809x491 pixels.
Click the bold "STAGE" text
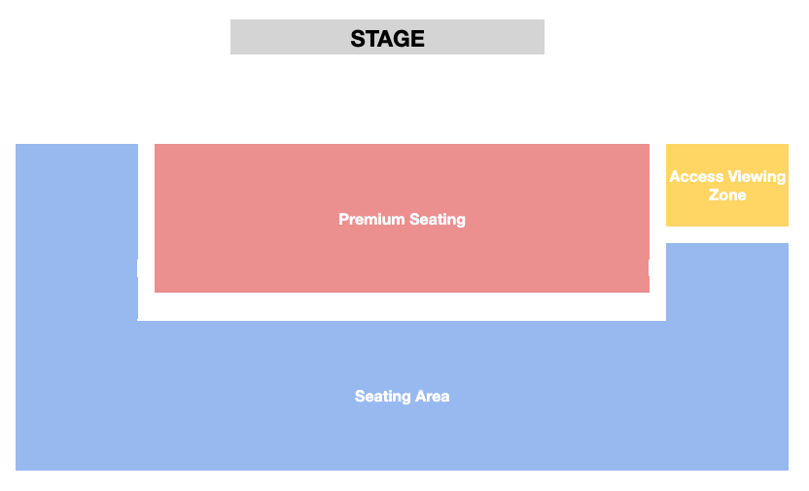387,39
